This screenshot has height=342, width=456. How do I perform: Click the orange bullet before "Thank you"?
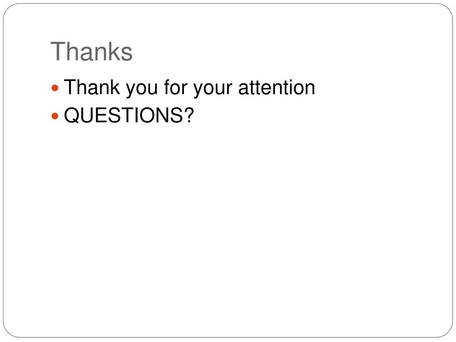tap(55, 88)
